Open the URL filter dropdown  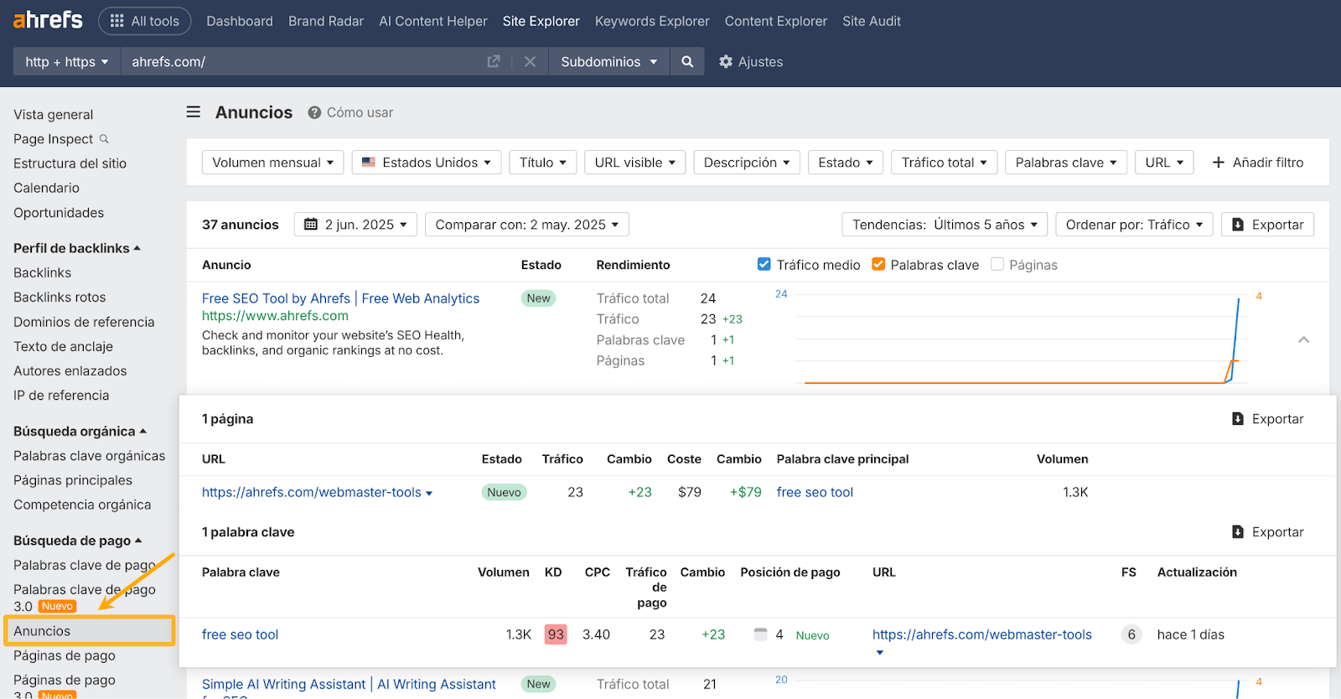1164,162
